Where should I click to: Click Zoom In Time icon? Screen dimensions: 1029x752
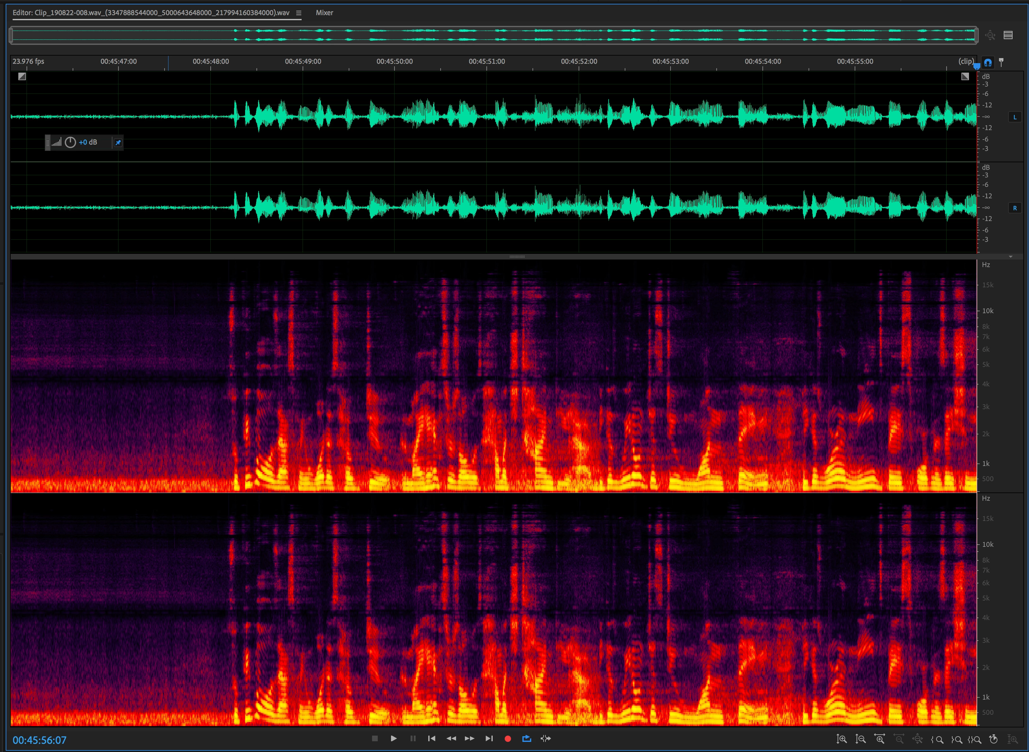(x=880, y=739)
